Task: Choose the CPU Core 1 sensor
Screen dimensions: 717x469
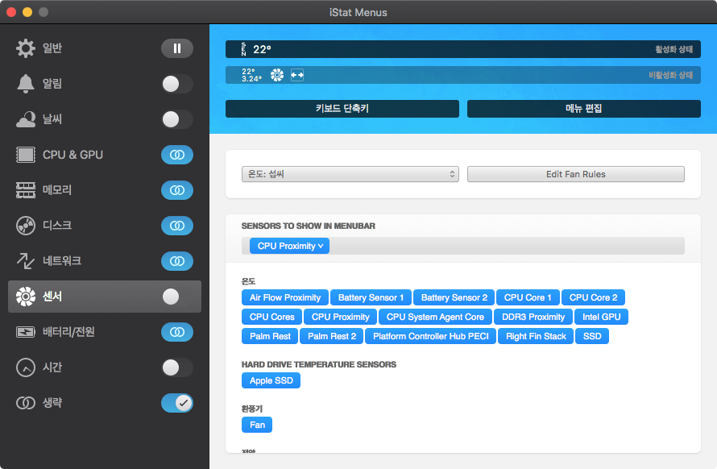Action: [528, 297]
